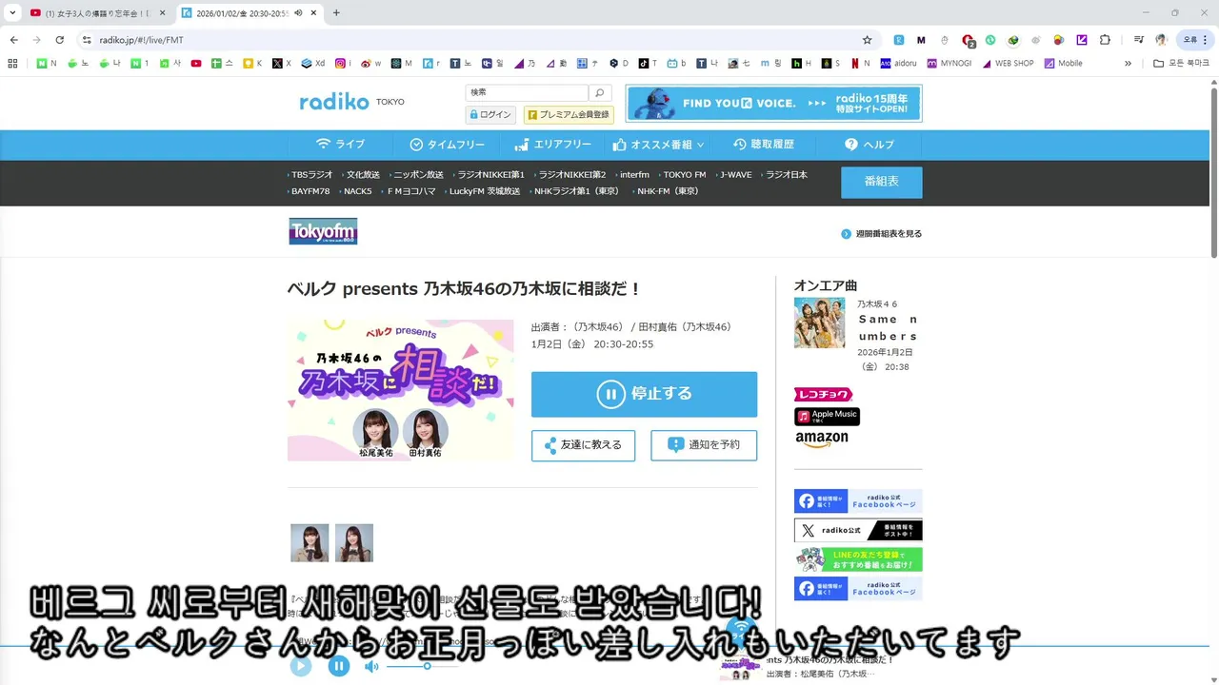Viewport: 1219px width, 685px height.
Task: Click the プレミアム会員登録 button
Action: [x=569, y=114]
